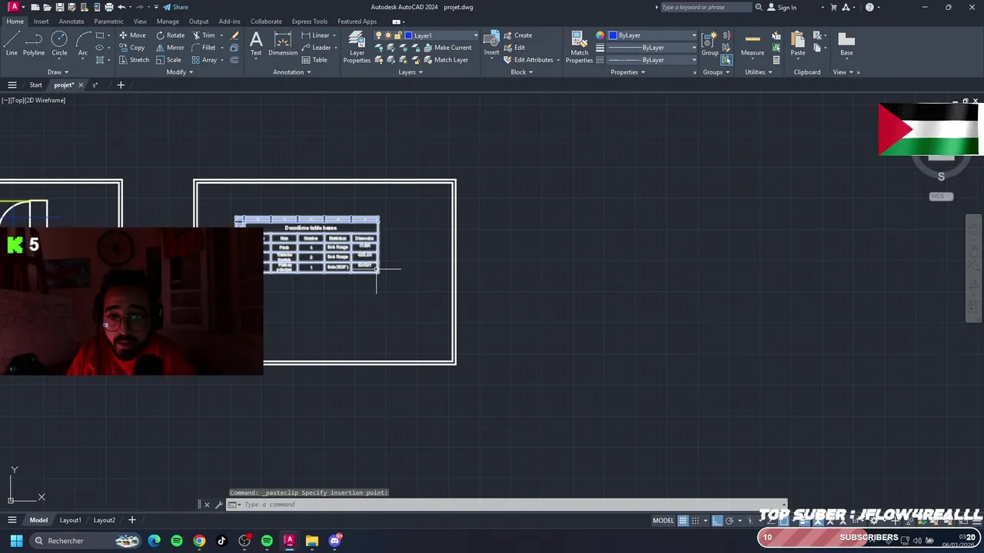Toggle layer freeze sun icon for Layer1
The width and height of the screenshot is (984, 553).
point(388,35)
